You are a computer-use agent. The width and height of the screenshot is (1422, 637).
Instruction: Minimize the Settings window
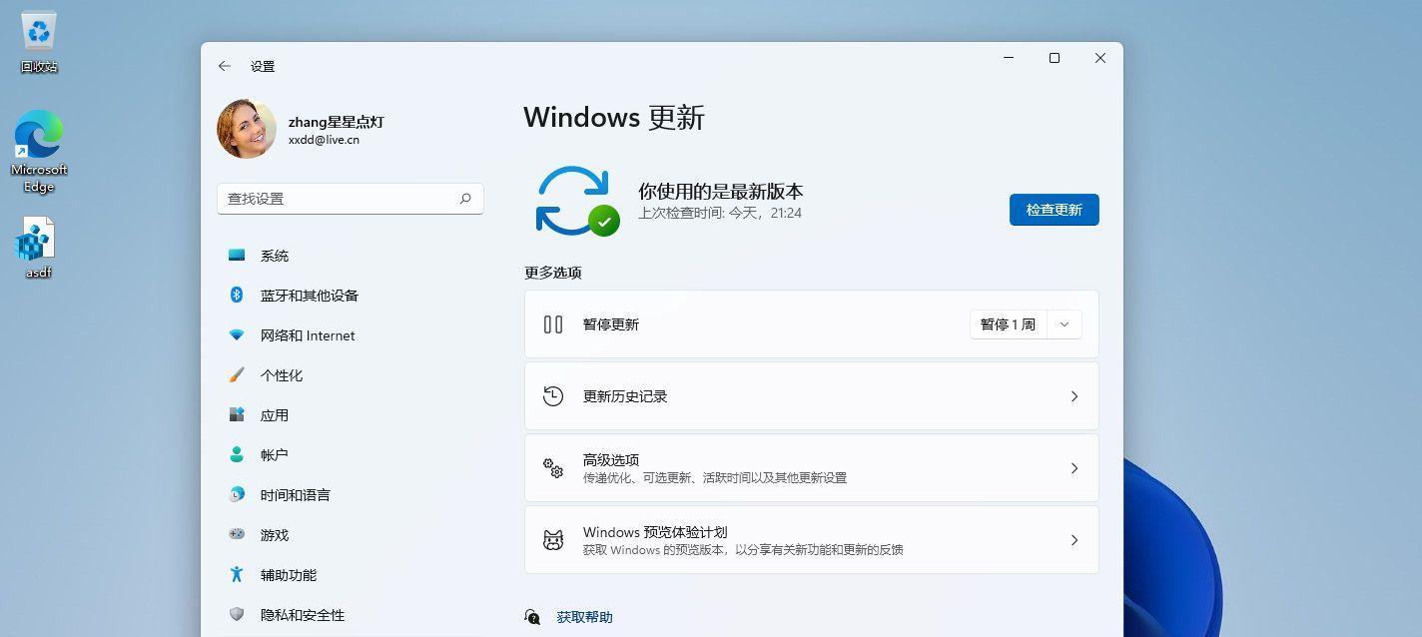(1009, 58)
